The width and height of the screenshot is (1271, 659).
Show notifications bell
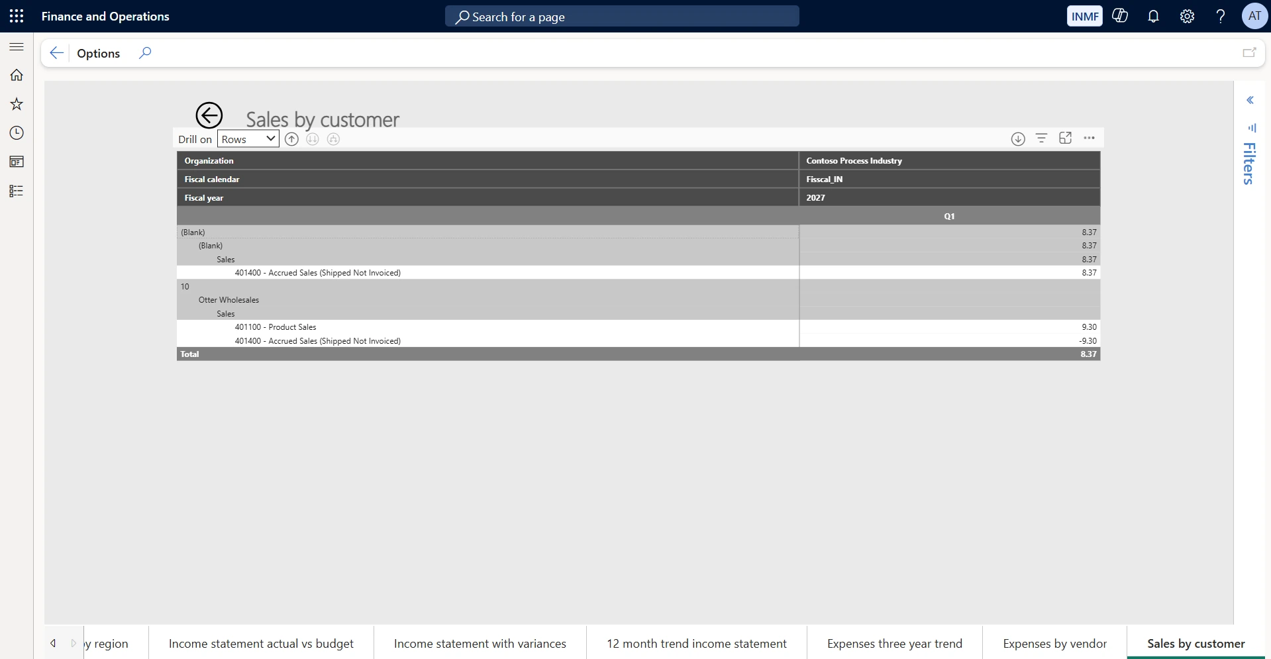[1153, 16]
